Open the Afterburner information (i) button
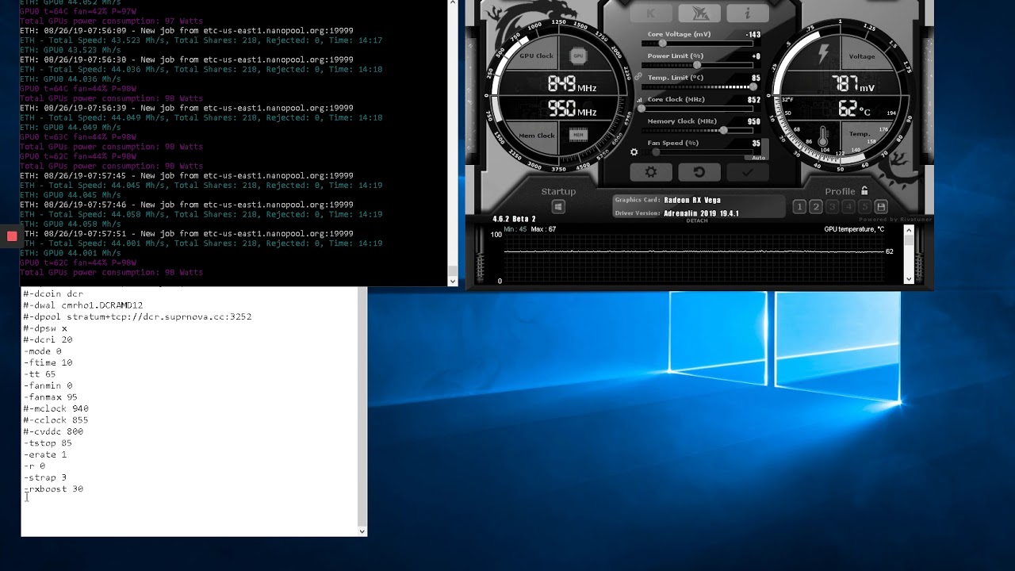 point(748,13)
